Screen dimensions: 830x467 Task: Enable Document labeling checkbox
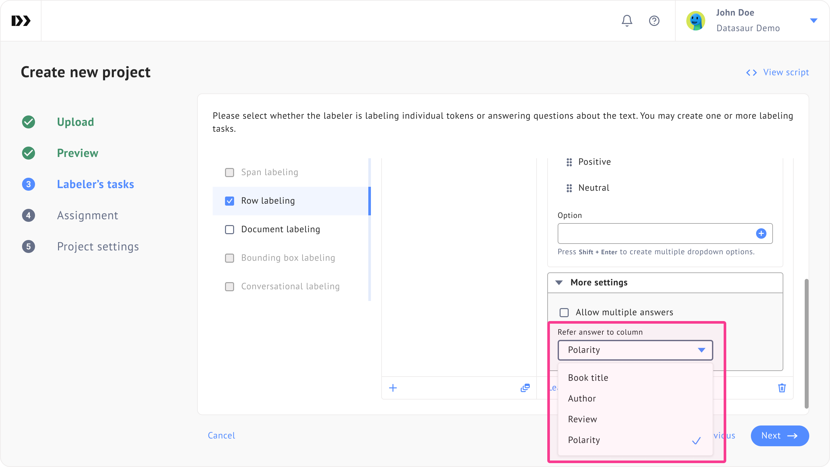point(230,230)
